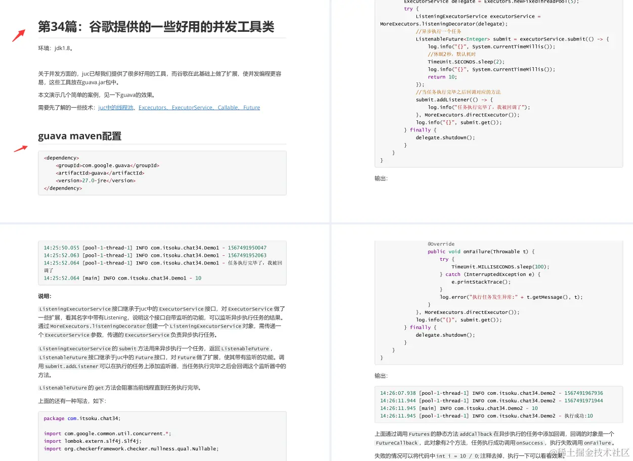Click the code line e.printStackTrace();
633x461 pixels.
[481, 282]
